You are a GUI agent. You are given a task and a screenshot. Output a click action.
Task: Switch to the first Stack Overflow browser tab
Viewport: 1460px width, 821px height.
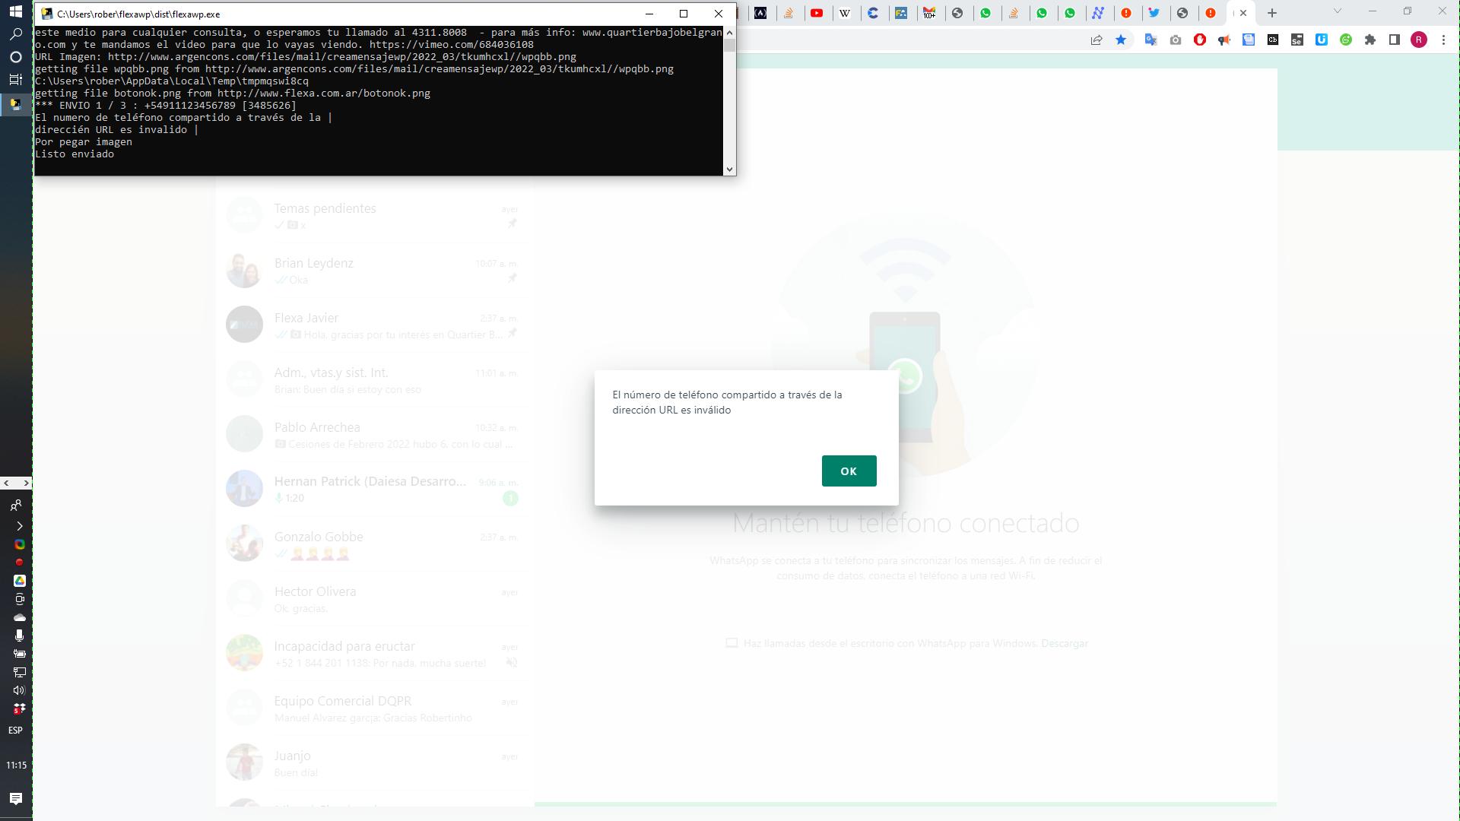pyautogui.click(x=789, y=13)
